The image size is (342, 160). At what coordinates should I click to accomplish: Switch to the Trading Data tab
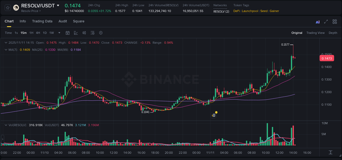click(x=42, y=21)
